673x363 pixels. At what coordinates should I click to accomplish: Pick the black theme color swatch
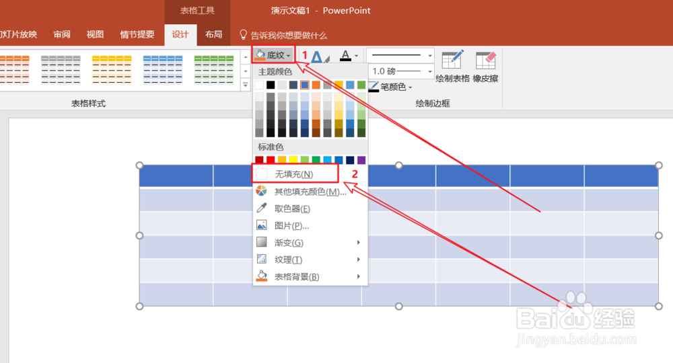pos(271,85)
